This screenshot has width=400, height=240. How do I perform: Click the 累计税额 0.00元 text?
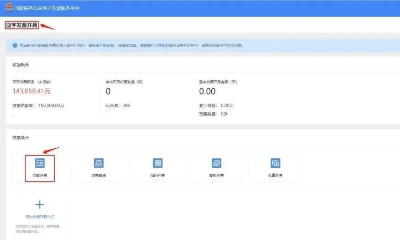point(216,106)
